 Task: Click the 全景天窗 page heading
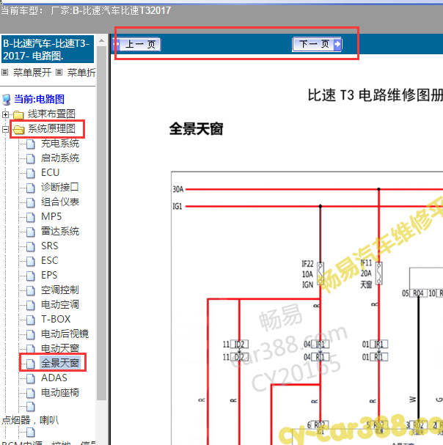(196, 129)
